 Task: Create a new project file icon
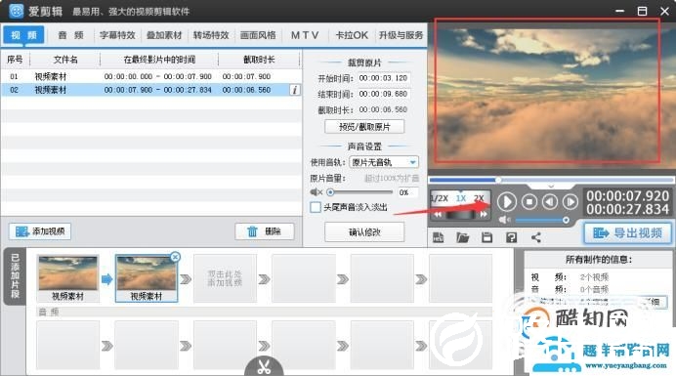(x=438, y=237)
